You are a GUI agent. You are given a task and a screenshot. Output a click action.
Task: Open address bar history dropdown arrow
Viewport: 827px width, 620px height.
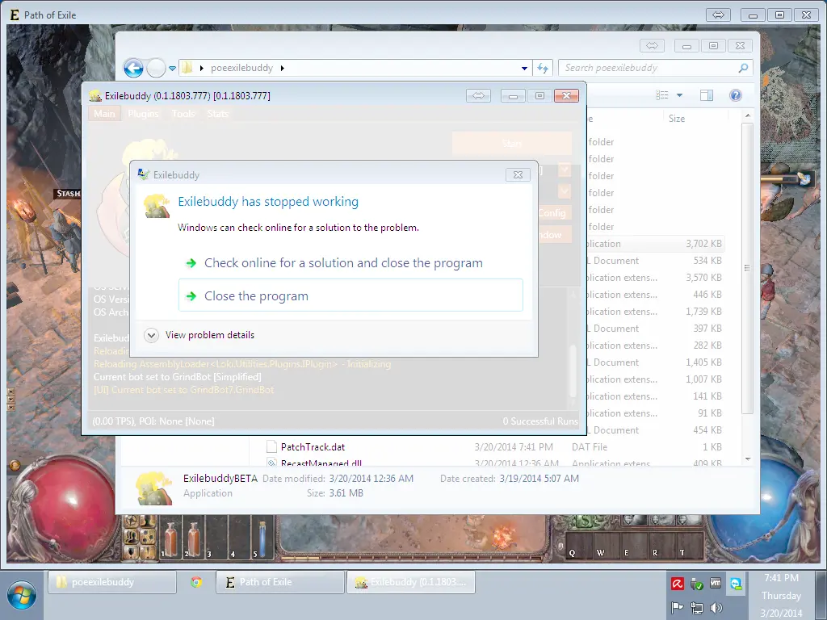point(524,69)
